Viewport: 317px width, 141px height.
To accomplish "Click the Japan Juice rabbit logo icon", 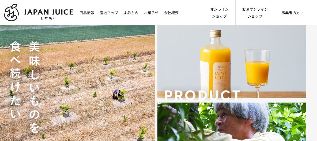I will (x=11, y=13).
